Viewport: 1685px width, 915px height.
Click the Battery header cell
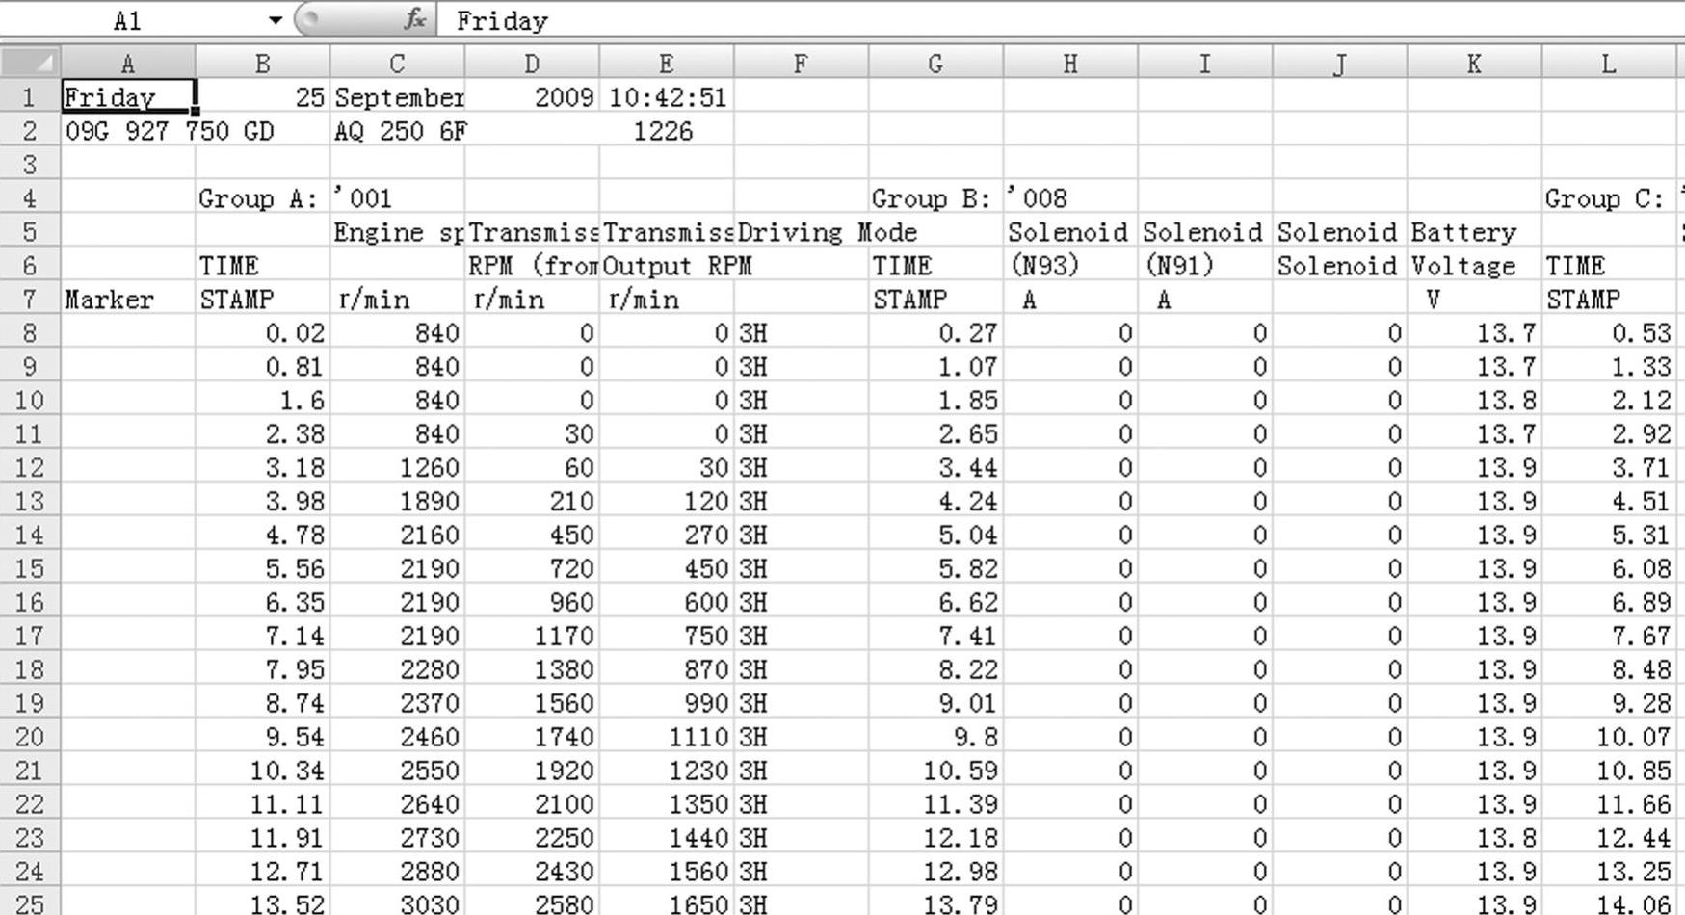tap(1474, 232)
